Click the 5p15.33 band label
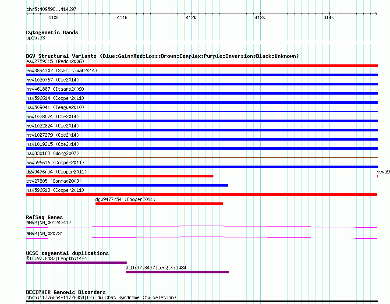The height and width of the screenshot is (304, 390). click(x=35, y=38)
